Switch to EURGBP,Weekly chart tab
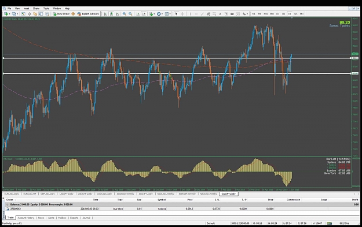The height and width of the screenshot is (227, 362). (187, 194)
